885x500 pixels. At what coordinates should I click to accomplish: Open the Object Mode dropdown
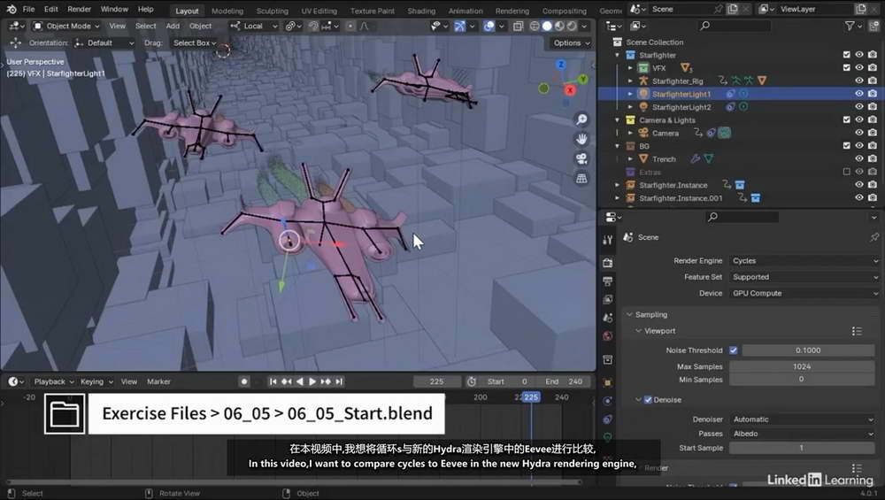pos(66,26)
